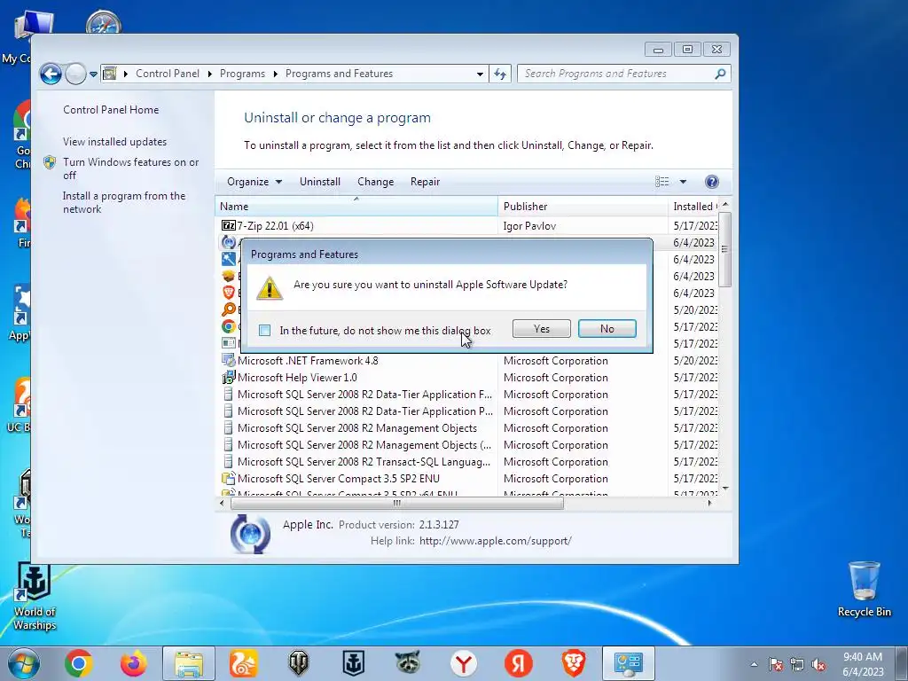This screenshot has width=908, height=681.
Task: Click the 7-Zip program icon
Action: [x=228, y=225]
